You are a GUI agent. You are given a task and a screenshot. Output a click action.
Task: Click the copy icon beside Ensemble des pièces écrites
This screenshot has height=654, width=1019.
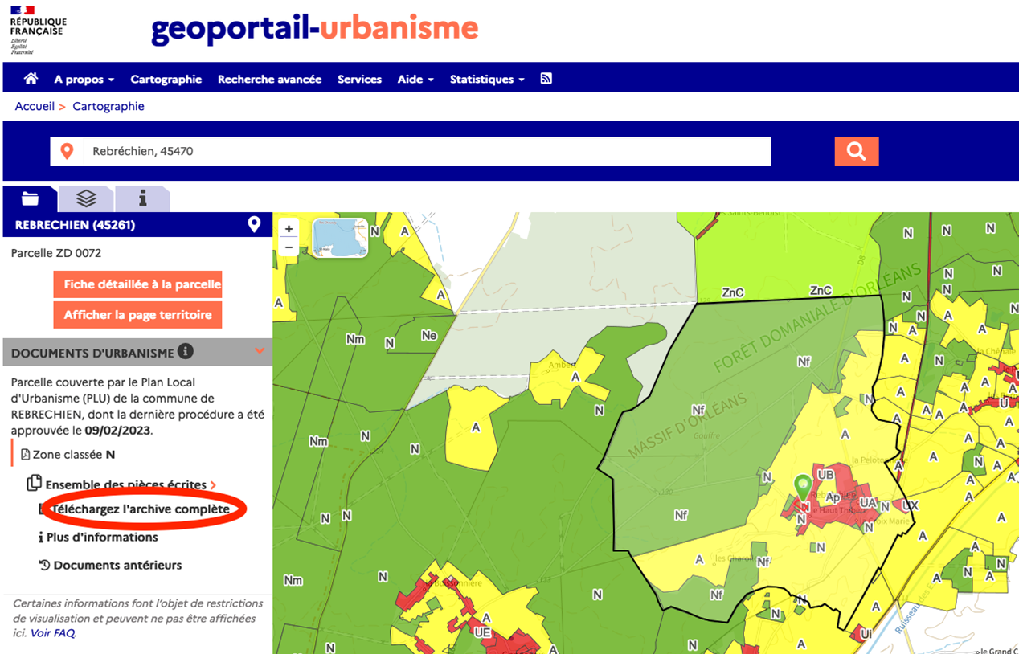pos(34,484)
